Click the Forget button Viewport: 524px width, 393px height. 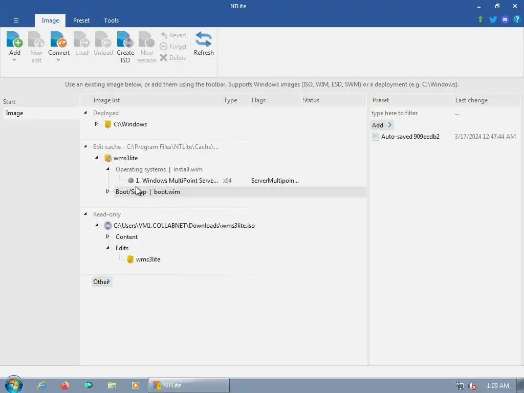173,47
